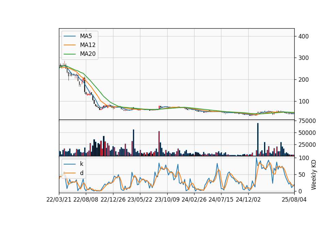Click the blue MA5 legend line sample
This screenshot has width=327, height=235.
click(x=69, y=36)
